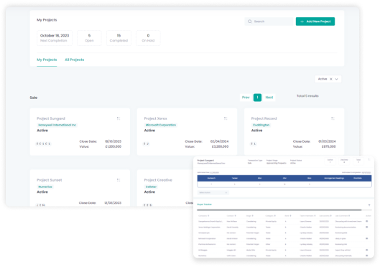The image size is (380, 267).
Task: Select the Teaser stage in blue pipeline bar
Action: pos(235,178)
